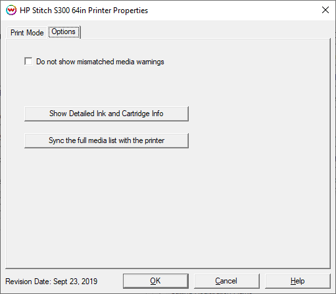
Task: Click the Wasatch logo icon in title bar
Action: coord(11,10)
